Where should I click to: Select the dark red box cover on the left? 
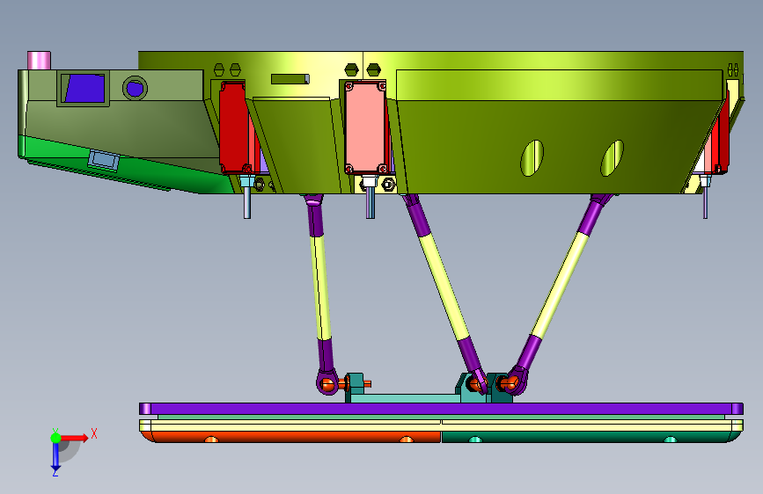click(x=232, y=127)
